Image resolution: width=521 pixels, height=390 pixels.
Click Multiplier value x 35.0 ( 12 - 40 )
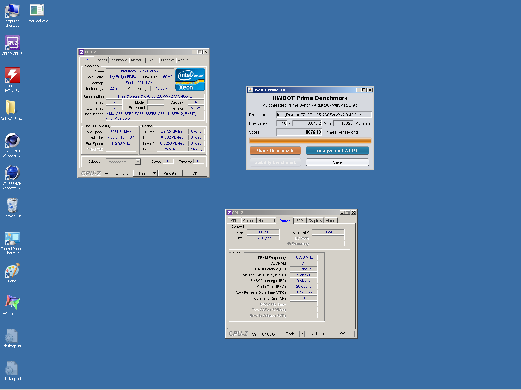tap(121, 137)
